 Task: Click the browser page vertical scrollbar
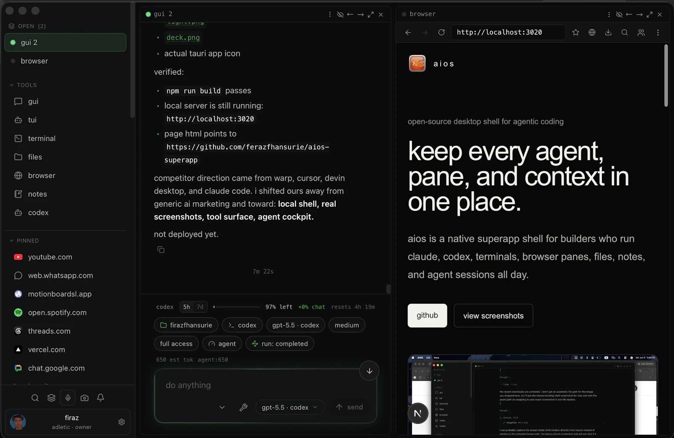click(666, 76)
